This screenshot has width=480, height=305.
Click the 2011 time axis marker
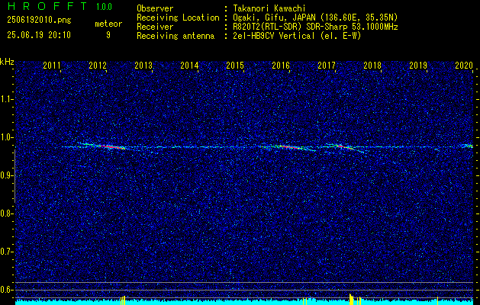[51, 65]
